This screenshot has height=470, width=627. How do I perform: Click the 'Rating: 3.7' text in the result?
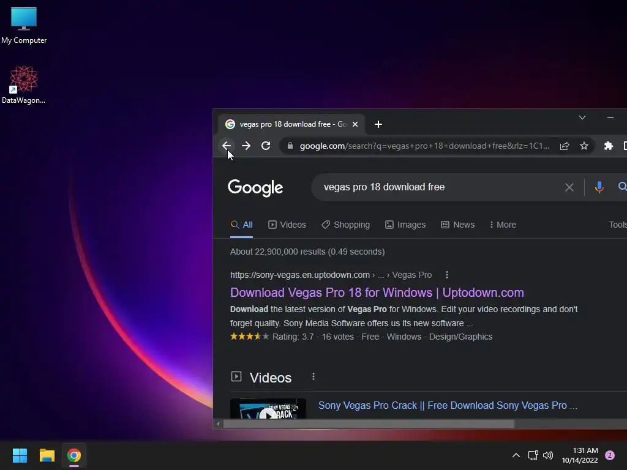click(x=293, y=337)
